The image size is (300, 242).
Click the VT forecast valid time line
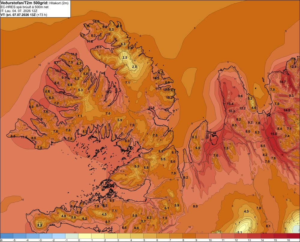[x=24, y=15]
